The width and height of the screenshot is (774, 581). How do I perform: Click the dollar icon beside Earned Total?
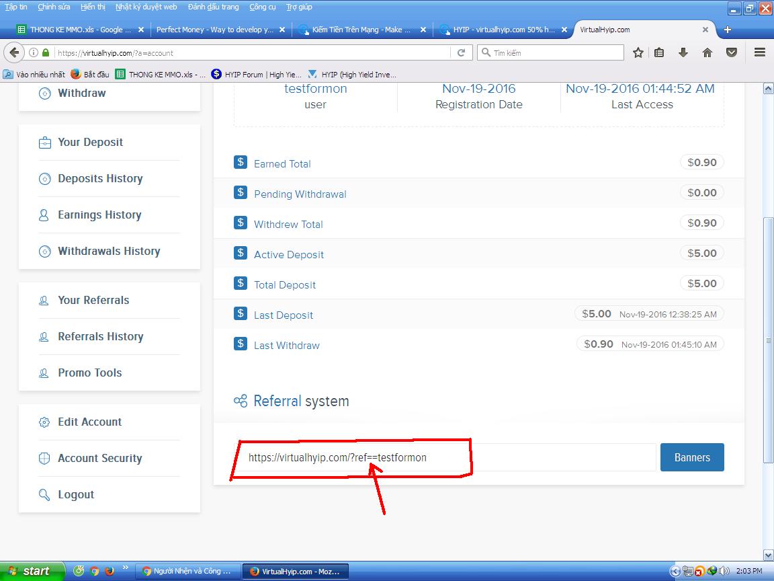point(241,162)
